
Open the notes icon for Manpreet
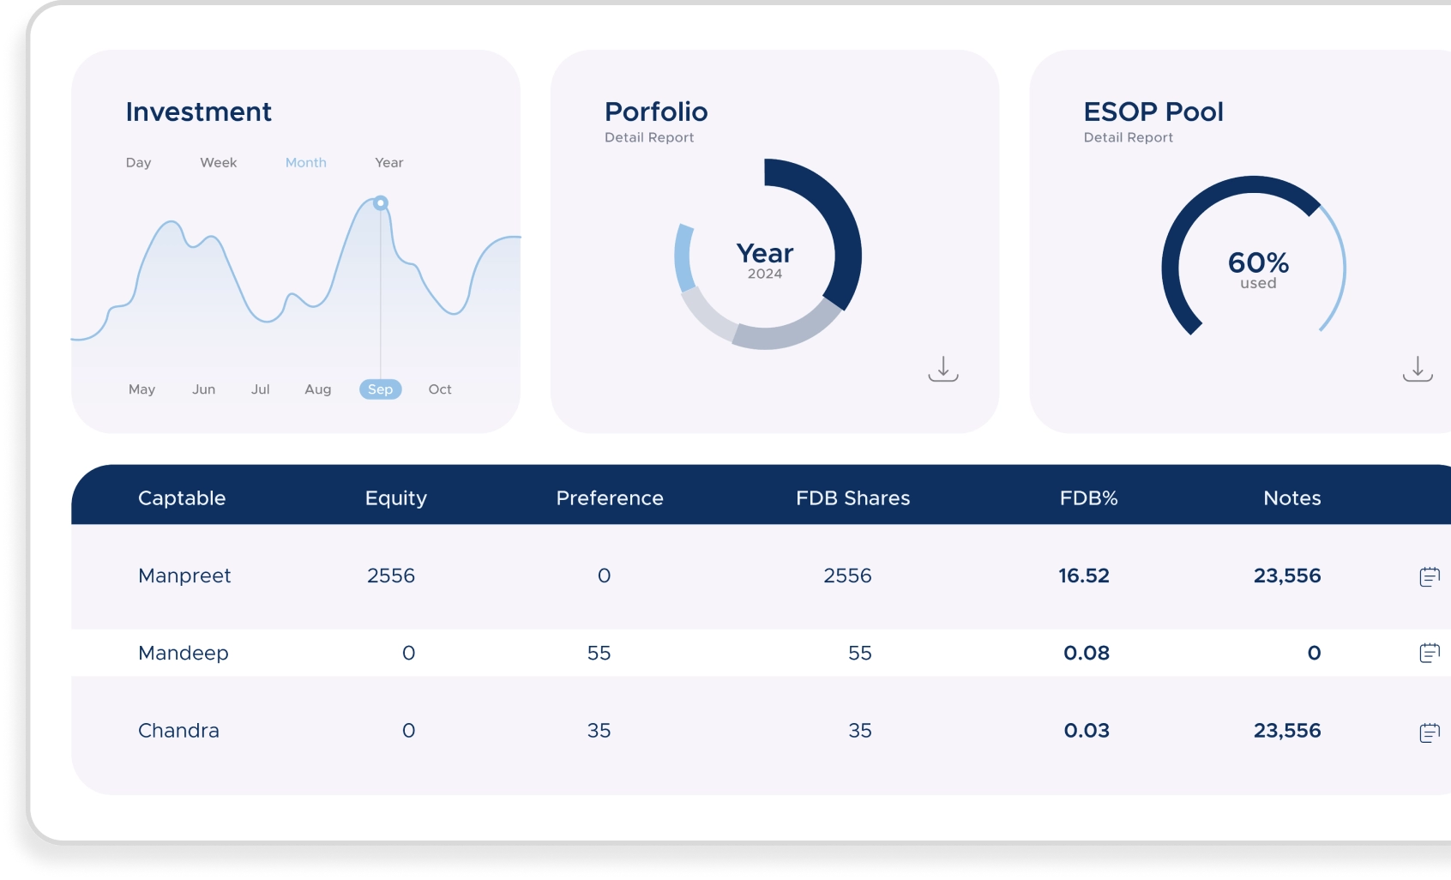point(1429,576)
